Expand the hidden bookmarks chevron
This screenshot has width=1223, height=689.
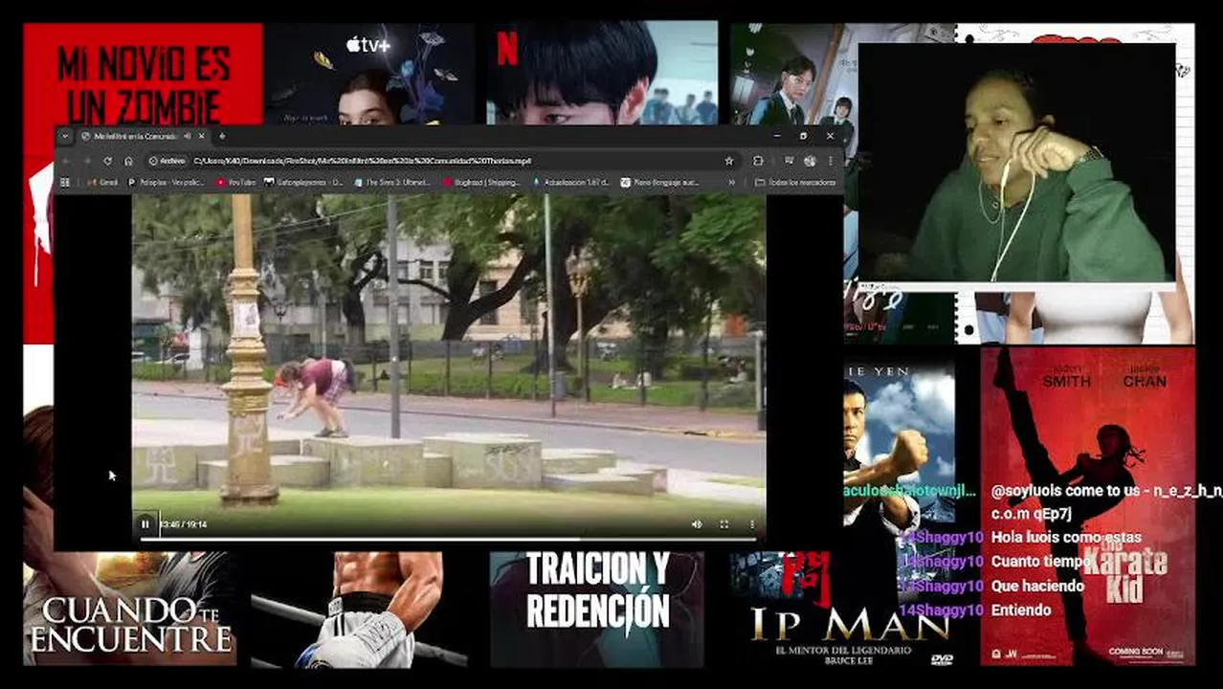pyautogui.click(x=732, y=182)
